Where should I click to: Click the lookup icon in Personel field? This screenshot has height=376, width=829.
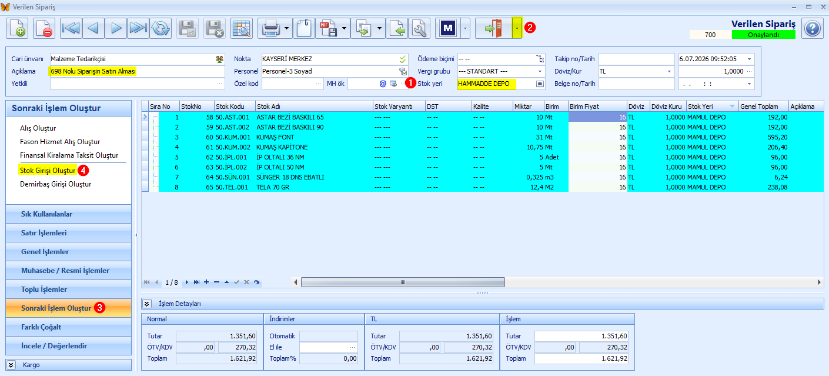(x=403, y=71)
